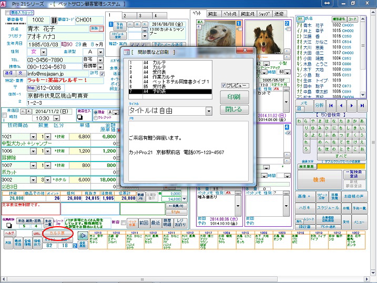Open product code 1007 dropdown
This screenshot has height=283, width=377.
click(x=33, y=165)
